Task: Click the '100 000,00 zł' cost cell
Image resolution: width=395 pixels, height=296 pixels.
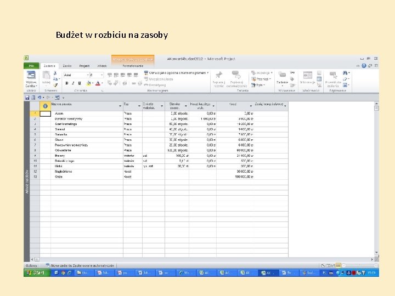Action: [x=235, y=177]
